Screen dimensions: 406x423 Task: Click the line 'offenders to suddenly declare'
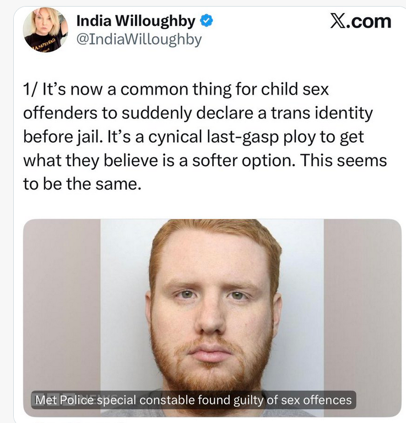[198, 113]
